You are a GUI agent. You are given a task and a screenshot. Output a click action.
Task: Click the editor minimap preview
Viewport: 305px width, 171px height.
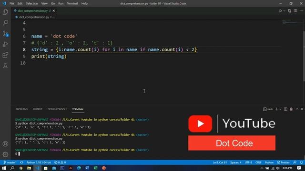point(292,22)
